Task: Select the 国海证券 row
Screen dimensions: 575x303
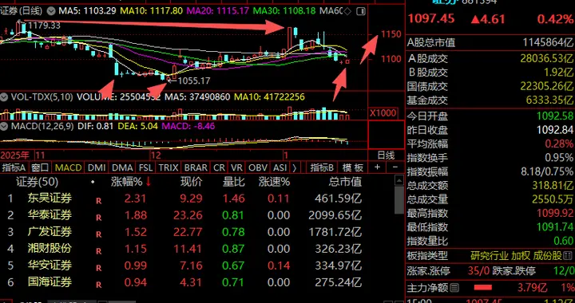Action: [x=196, y=282]
